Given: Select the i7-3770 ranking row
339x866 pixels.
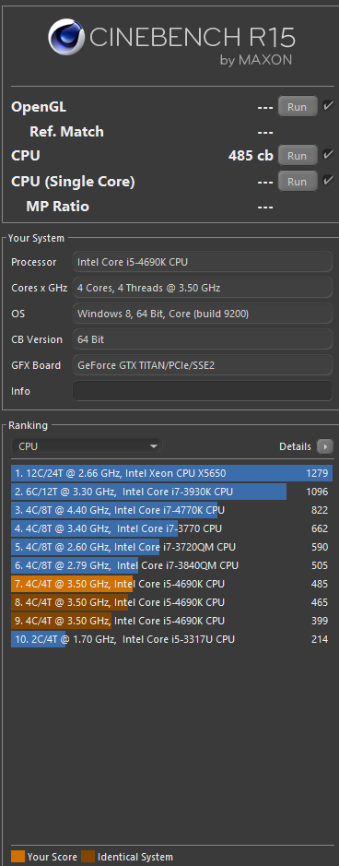Looking at the screenshot, I should 171,528.
